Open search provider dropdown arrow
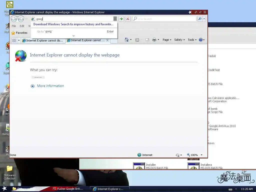This screenshot has height=192, width=256. pos(204,19)
